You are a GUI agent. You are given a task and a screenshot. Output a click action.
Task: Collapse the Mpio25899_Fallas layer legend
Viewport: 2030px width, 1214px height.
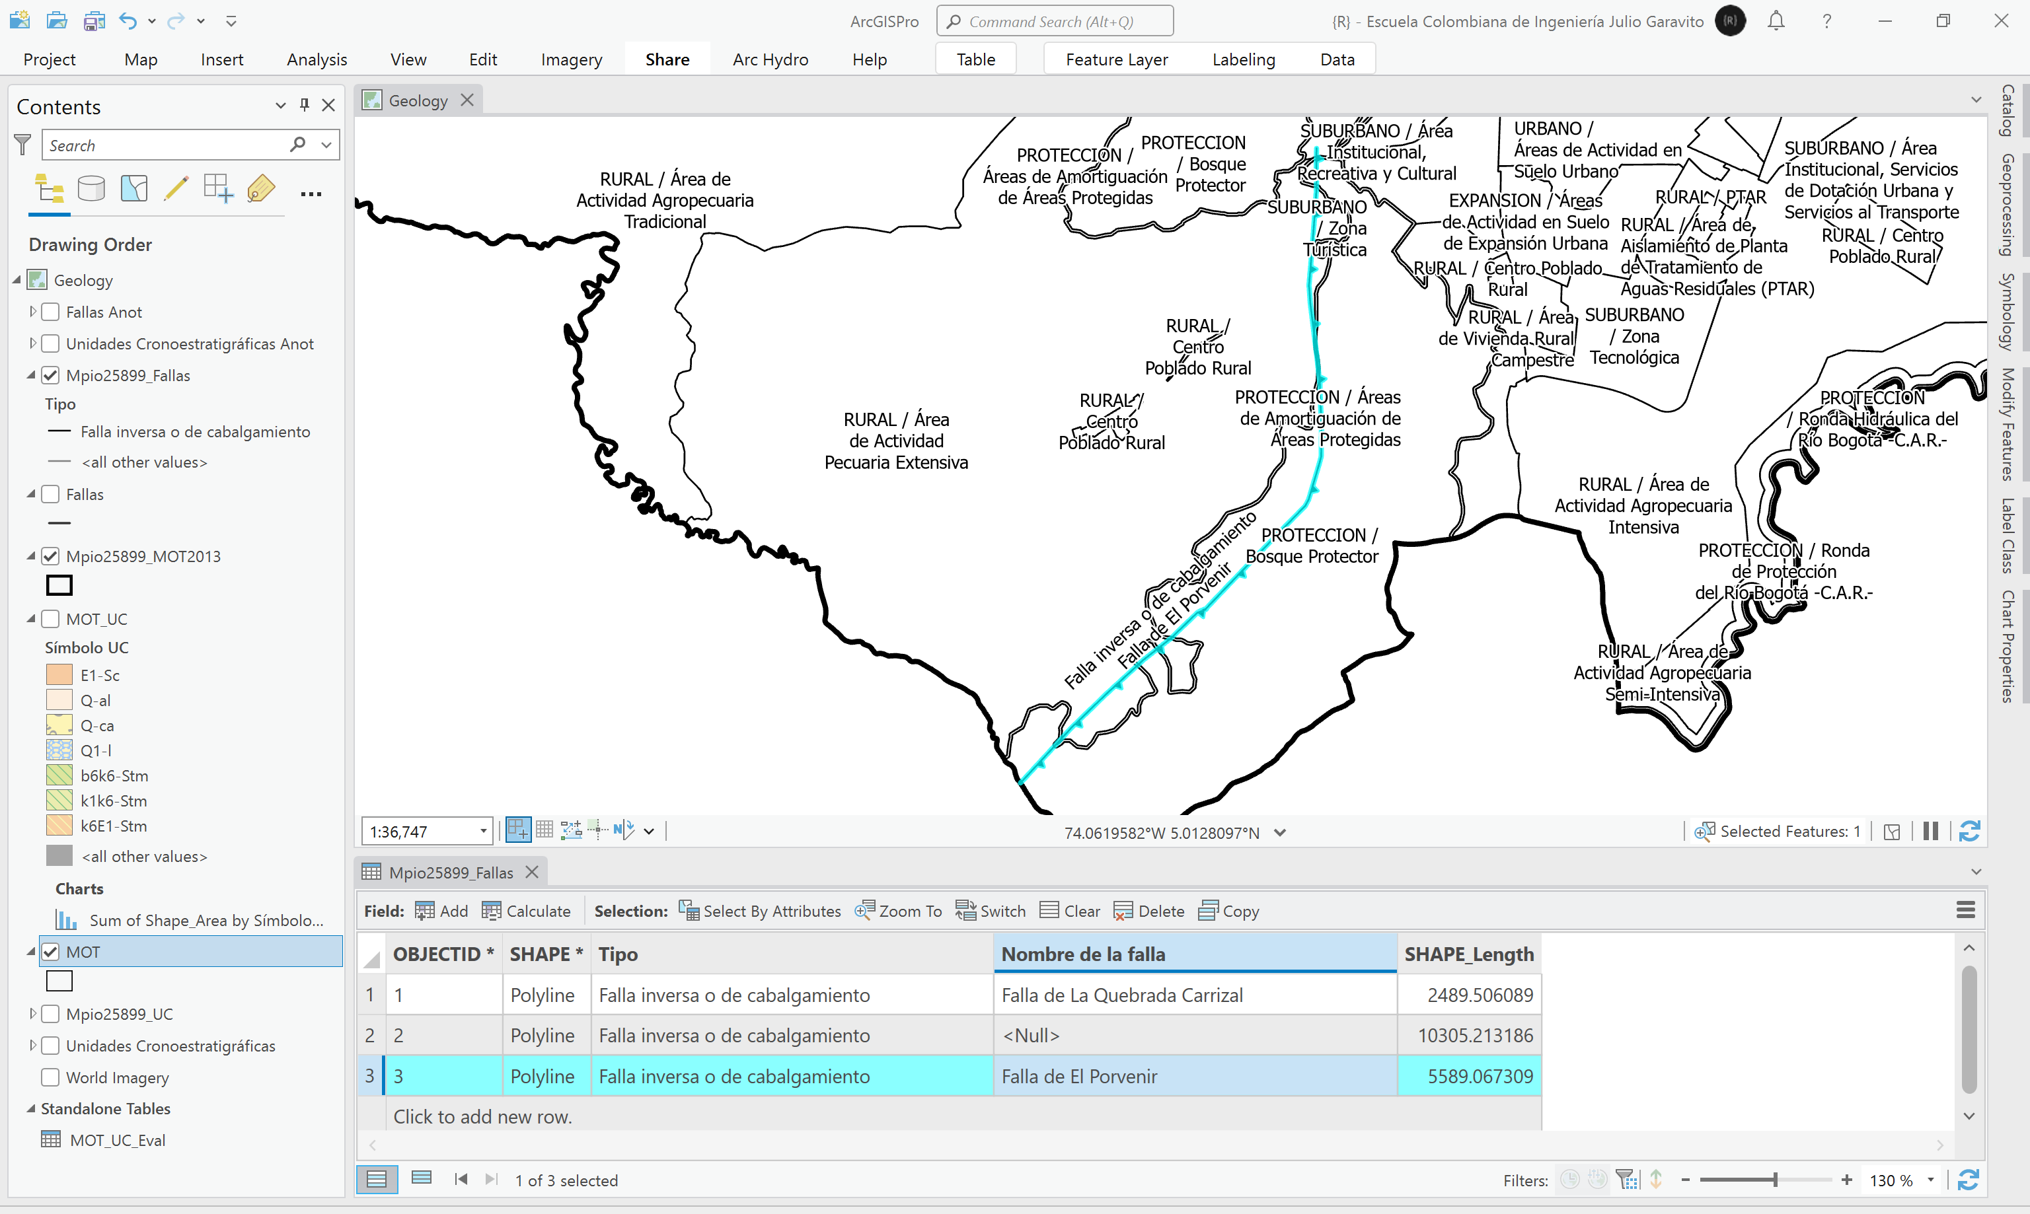point(32,375)
